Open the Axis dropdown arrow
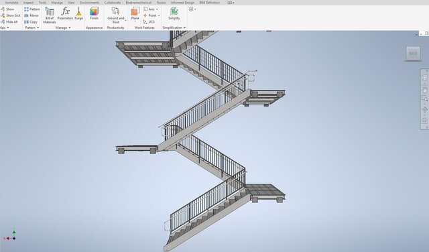This screenshot has height=252, width=429. 157,9
